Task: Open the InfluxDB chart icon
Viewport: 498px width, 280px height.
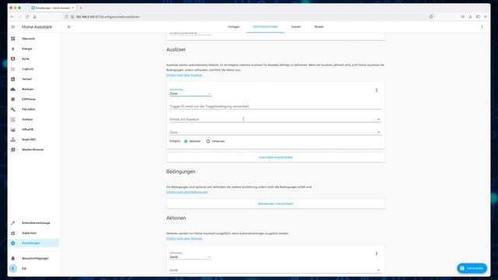Action: pyautogui.click(x=13, y=130)
